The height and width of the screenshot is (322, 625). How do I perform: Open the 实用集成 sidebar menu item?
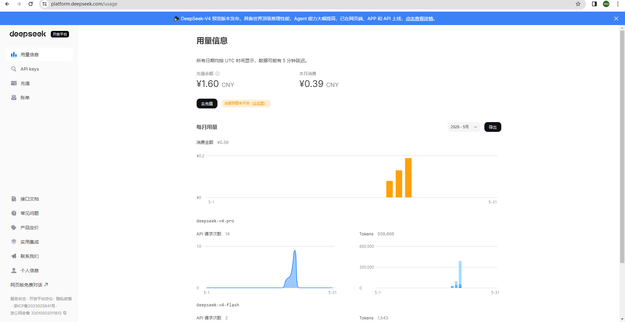point(39,242)
